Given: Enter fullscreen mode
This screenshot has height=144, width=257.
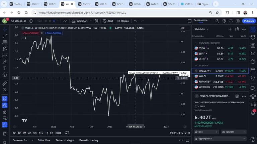Looking at the screenshot, I should click(231, 21).
